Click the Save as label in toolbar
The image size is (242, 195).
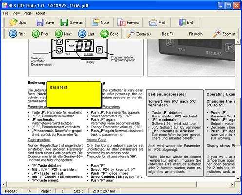pyautogui.click(x=76, y=22)
